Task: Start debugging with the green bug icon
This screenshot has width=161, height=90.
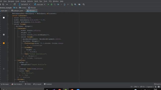Action: click(52, 4)
